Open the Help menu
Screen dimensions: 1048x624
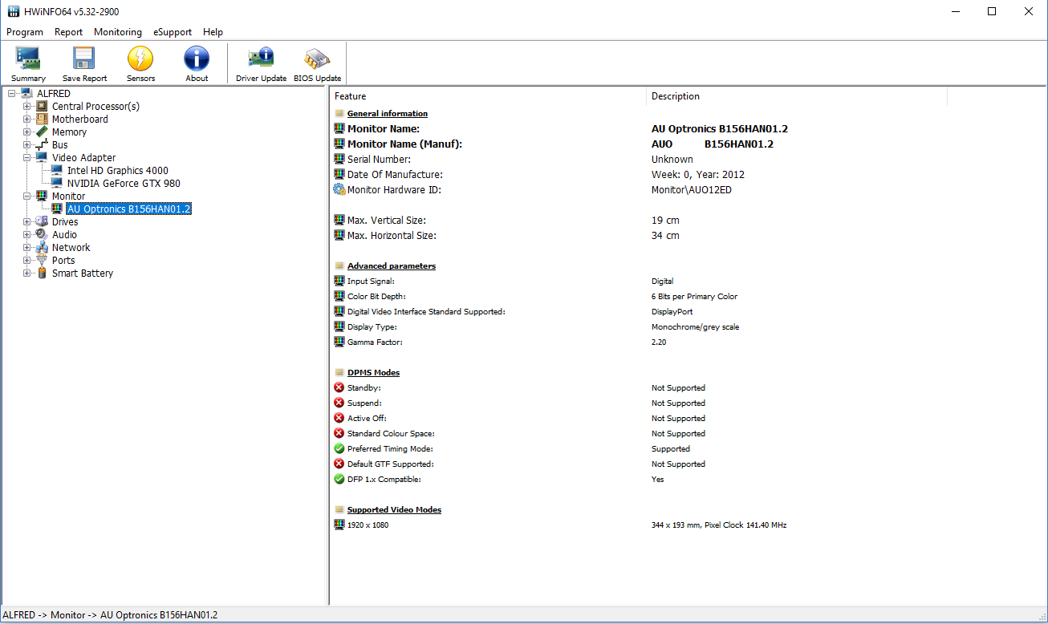[x=213, y=32]
